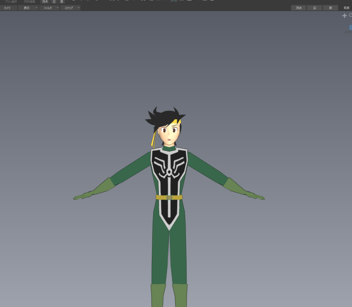Open the カメラ camera menu
The height and width of the screenshot is (307, 352).
tap(8, 8)
